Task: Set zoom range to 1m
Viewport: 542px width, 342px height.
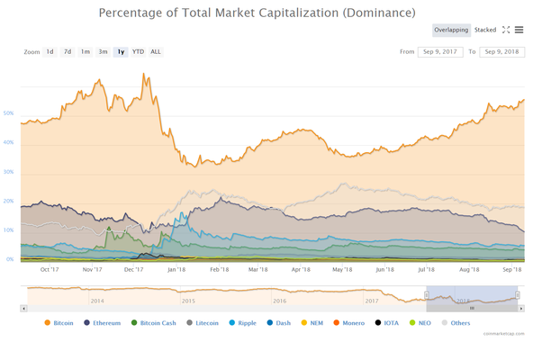Action: coord(86,52)
